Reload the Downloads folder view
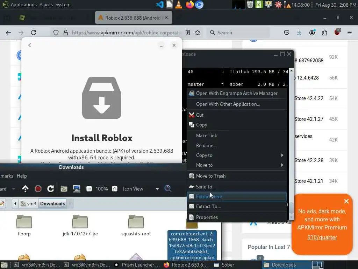358x269 pixels. [x=50, y=189]
